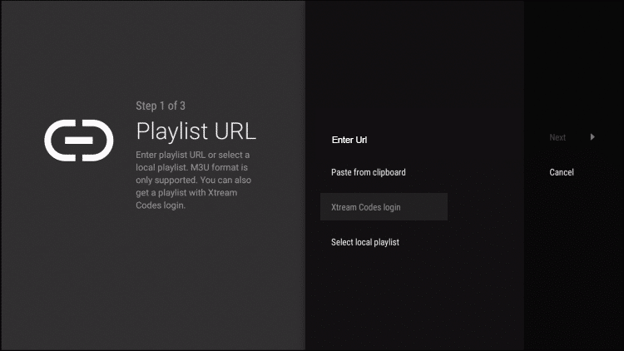Click empty area above the Enter Url option
624x351 pixels.
pyautogui.click(x=383, y=75)
